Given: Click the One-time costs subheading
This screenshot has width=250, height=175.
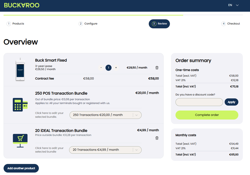Looking at the screenshot, I should (187, 70).
